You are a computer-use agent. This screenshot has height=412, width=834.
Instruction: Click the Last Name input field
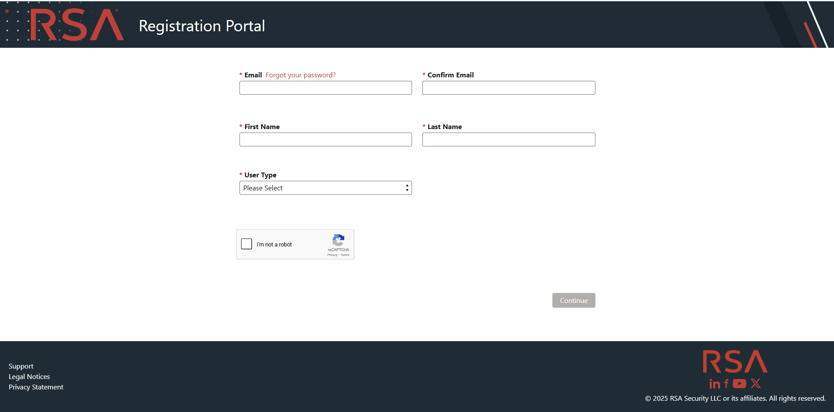pos(508,140)
